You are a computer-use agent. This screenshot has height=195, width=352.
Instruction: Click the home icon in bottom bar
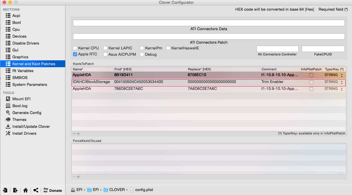tap(25, 190)
